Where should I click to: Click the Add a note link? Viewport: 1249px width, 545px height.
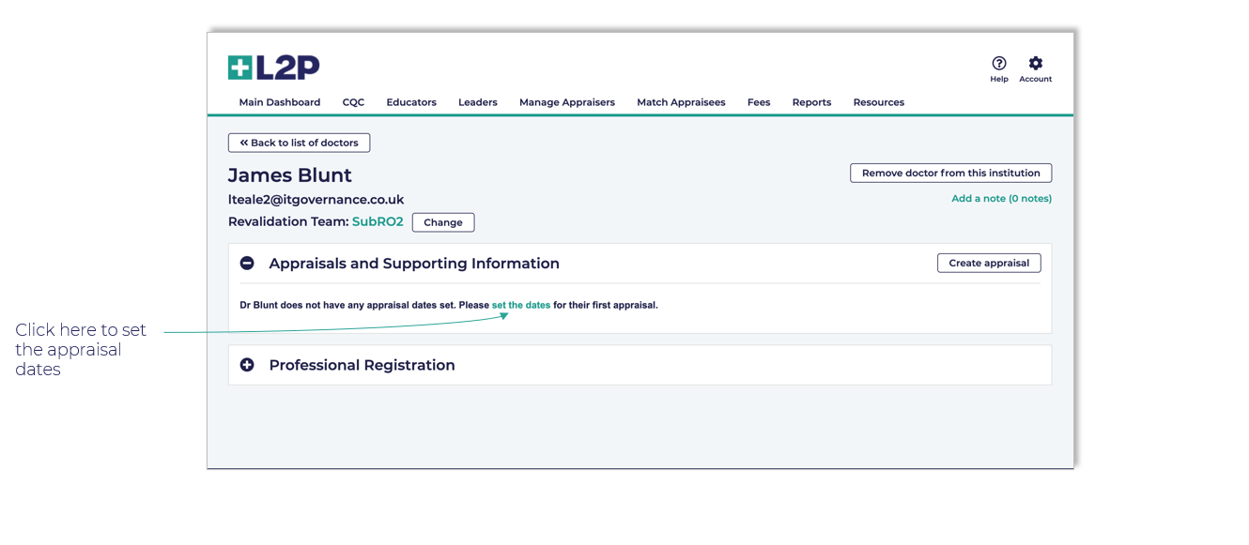coord(1001,199)
